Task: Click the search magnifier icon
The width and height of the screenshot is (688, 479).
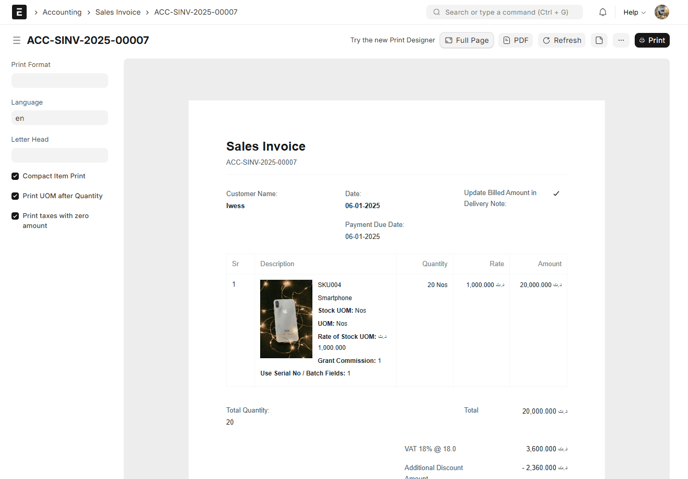Action: click(437, 12)
